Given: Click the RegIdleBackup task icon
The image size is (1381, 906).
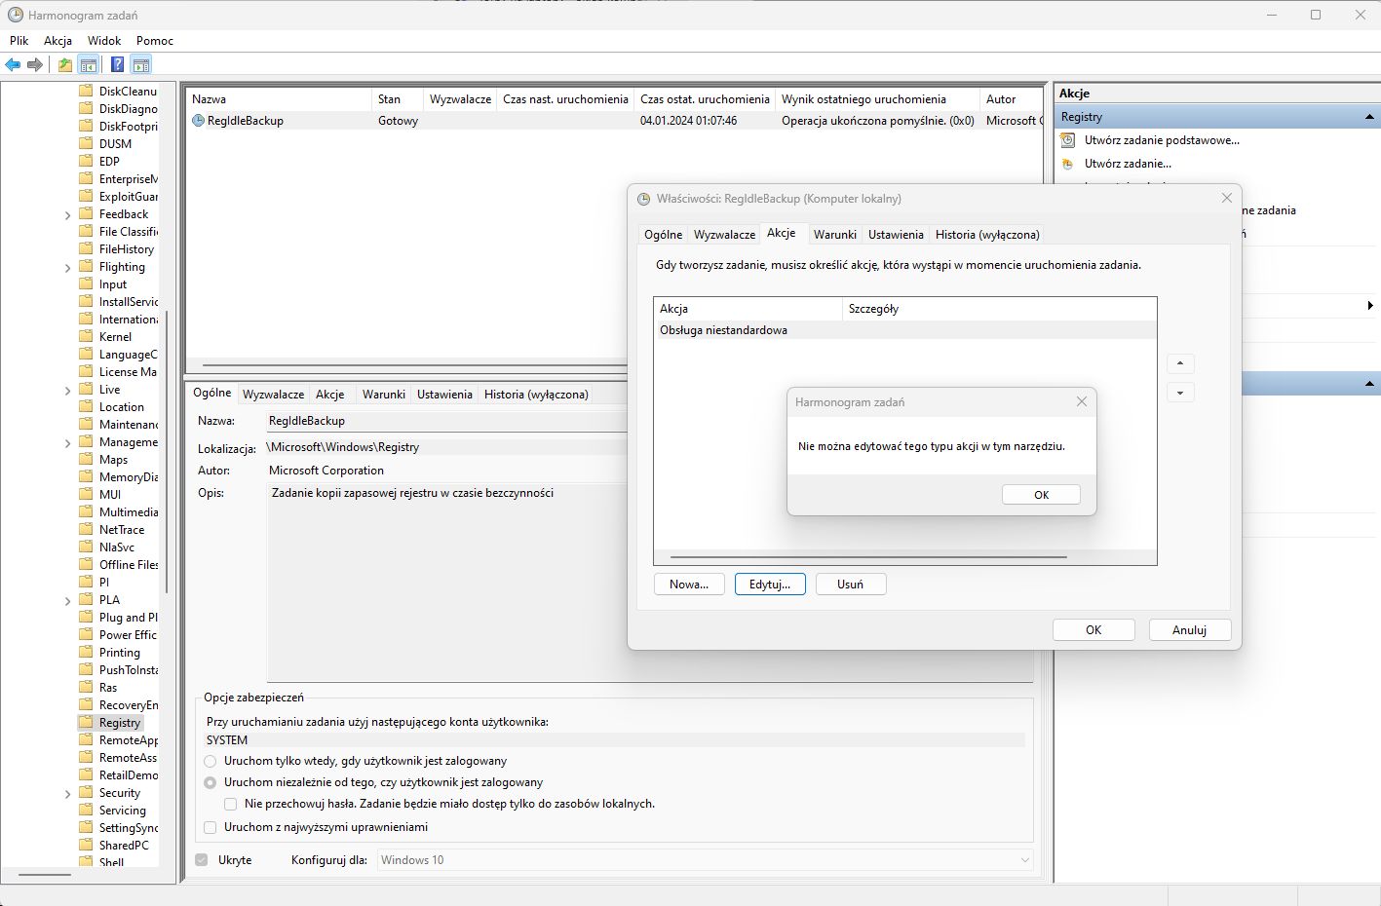Looking at the screenshot, I should 197,120.
